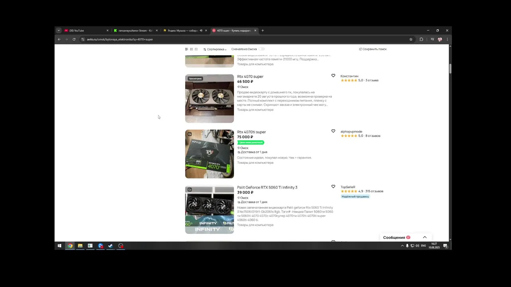Reload the Avito page

coord(74,39)
